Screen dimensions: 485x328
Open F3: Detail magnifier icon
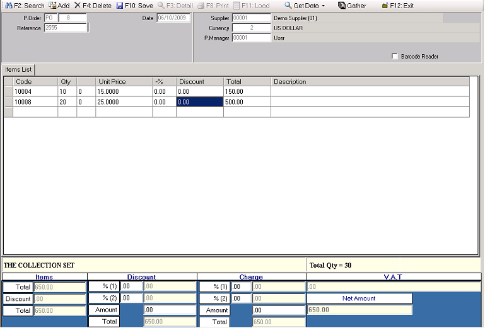[161, 6]
